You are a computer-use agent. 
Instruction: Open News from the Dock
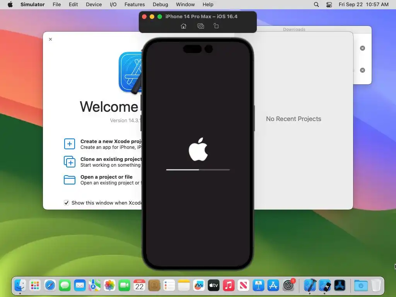(244, 285)
